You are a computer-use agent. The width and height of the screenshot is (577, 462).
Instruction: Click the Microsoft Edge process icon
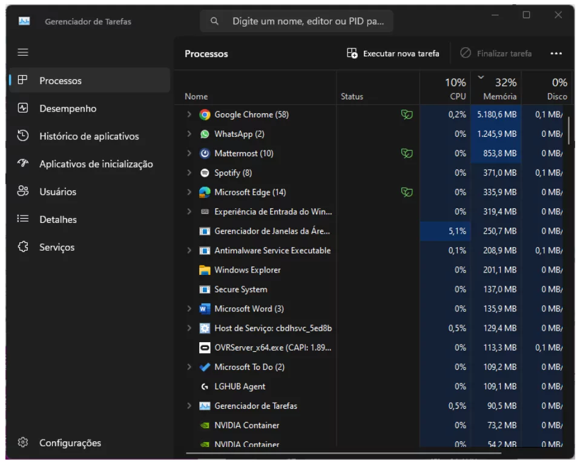click(205, 192)
